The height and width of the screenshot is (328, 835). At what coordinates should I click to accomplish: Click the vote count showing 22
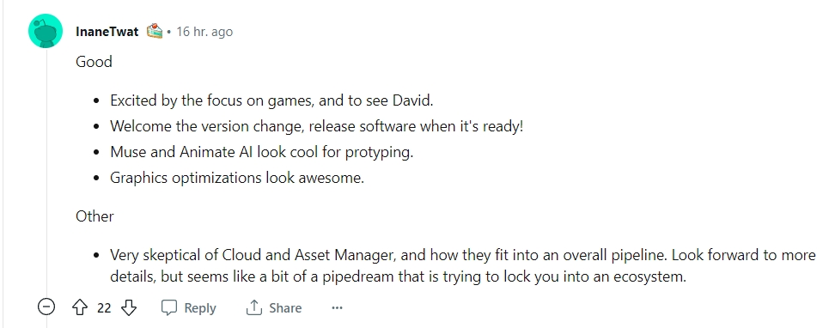[x=105, y=307]
